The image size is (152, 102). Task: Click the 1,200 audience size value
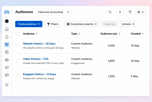(111, 76)
